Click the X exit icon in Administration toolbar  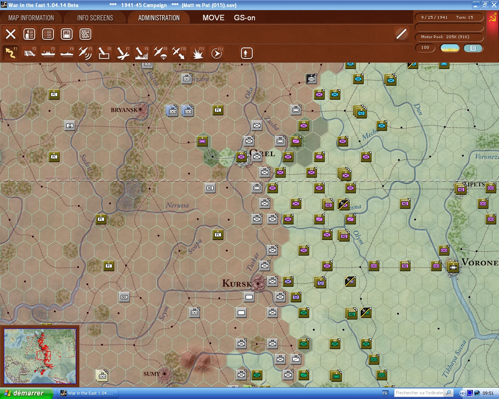pyautogui.click(x=11, y=34)
